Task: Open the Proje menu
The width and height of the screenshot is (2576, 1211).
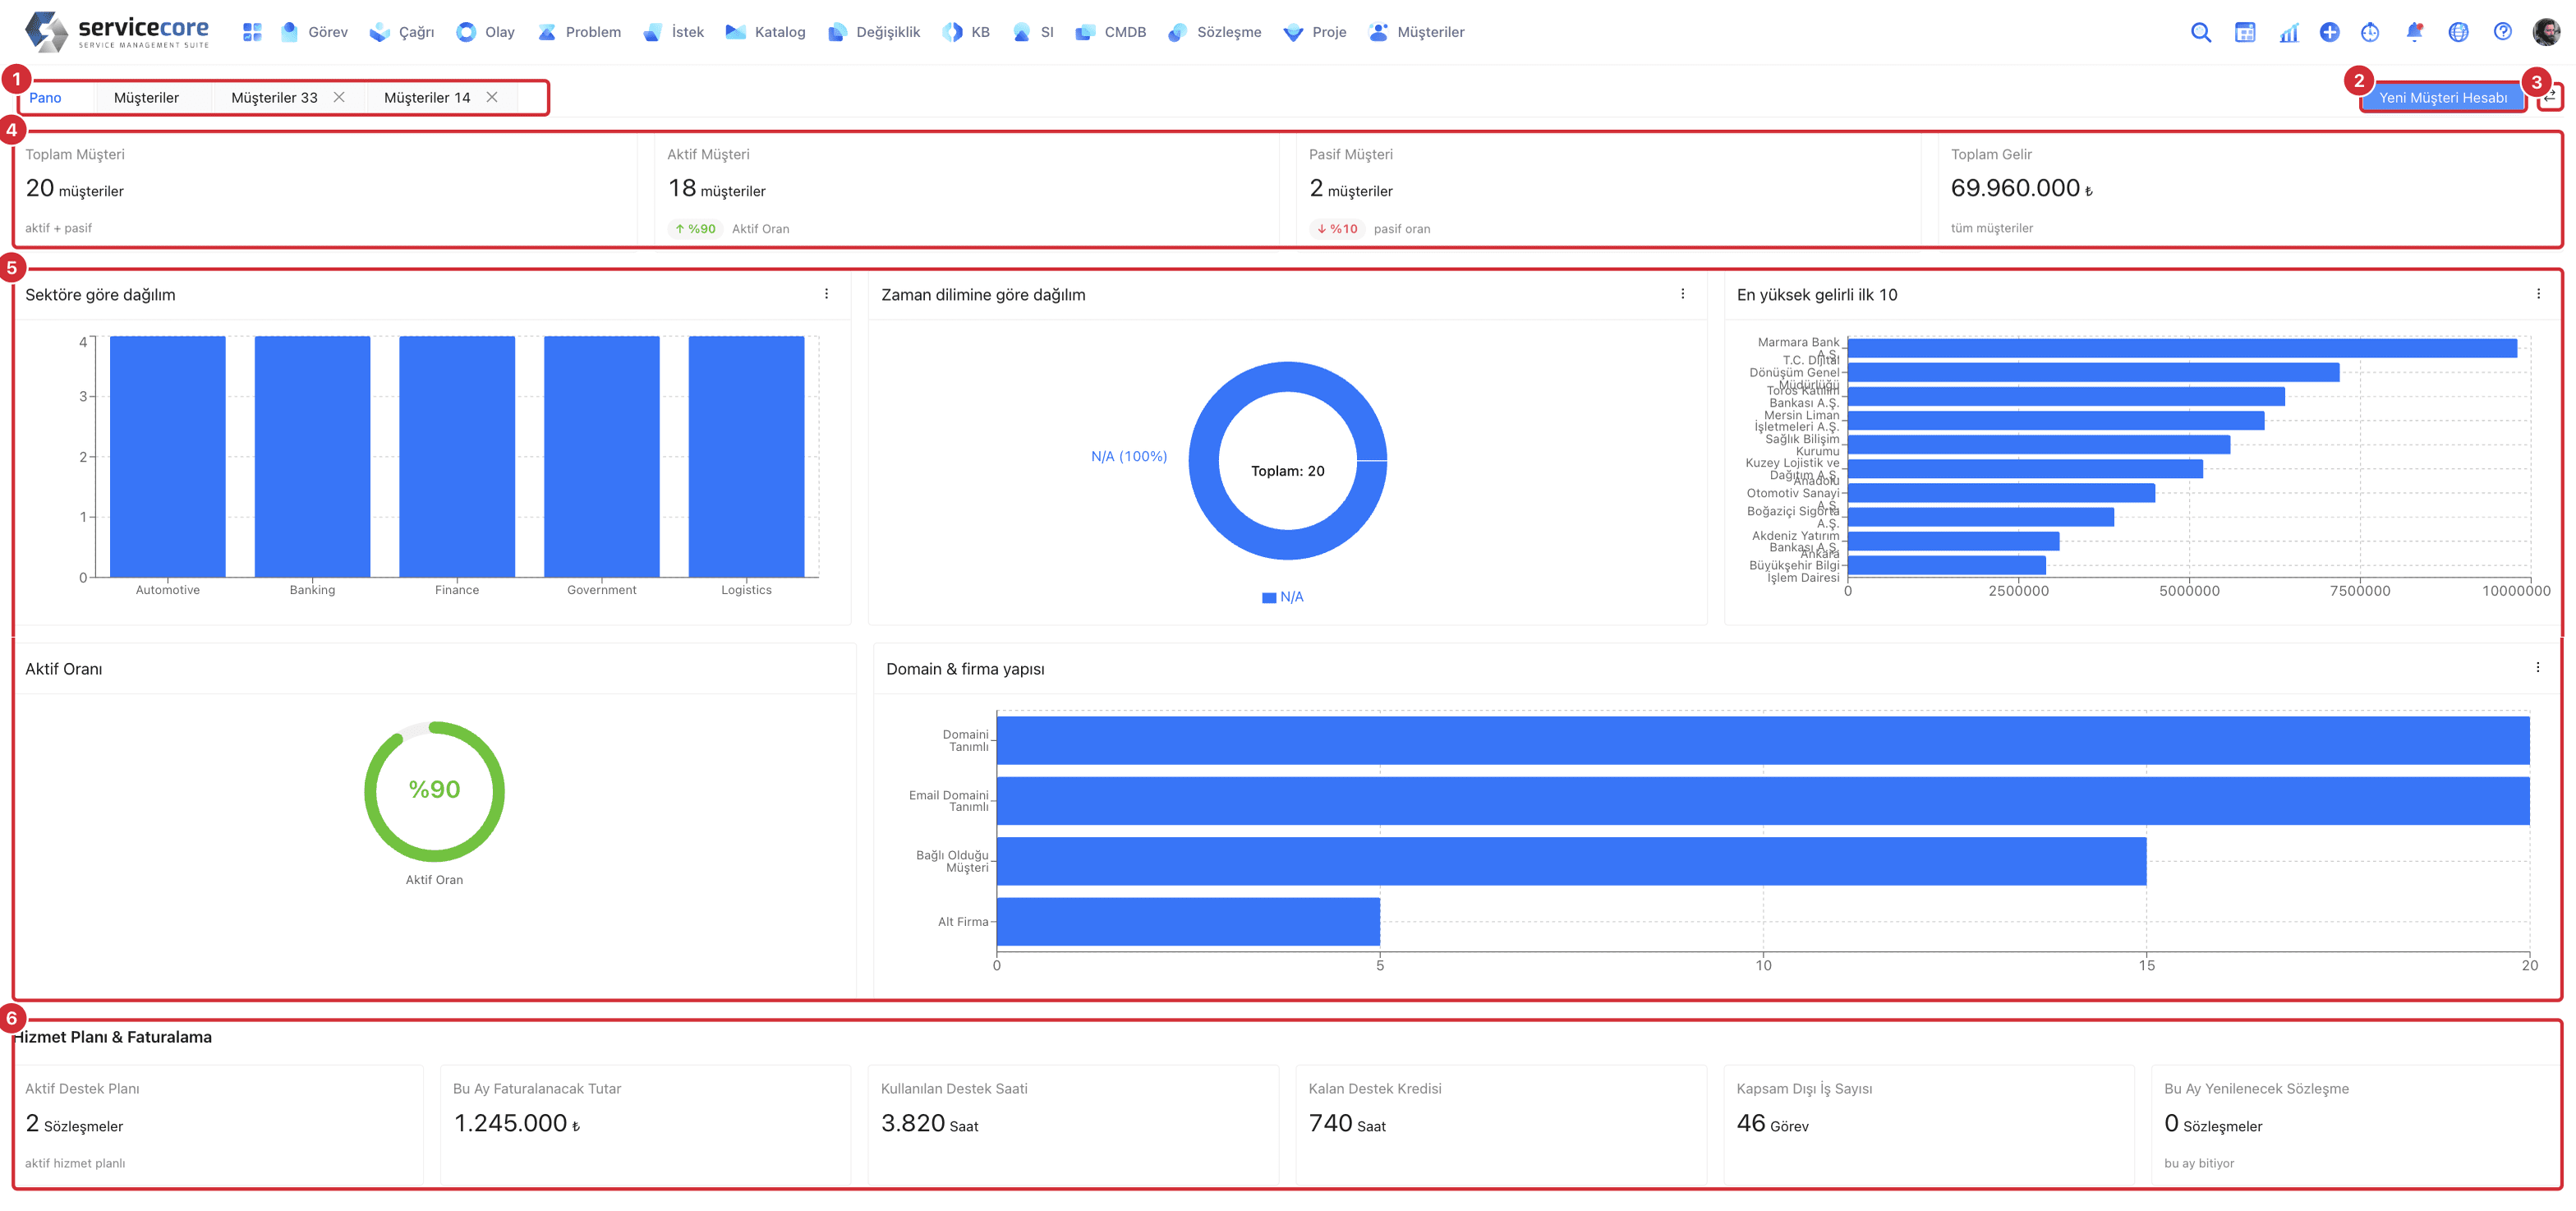Action: (1315, 32)
